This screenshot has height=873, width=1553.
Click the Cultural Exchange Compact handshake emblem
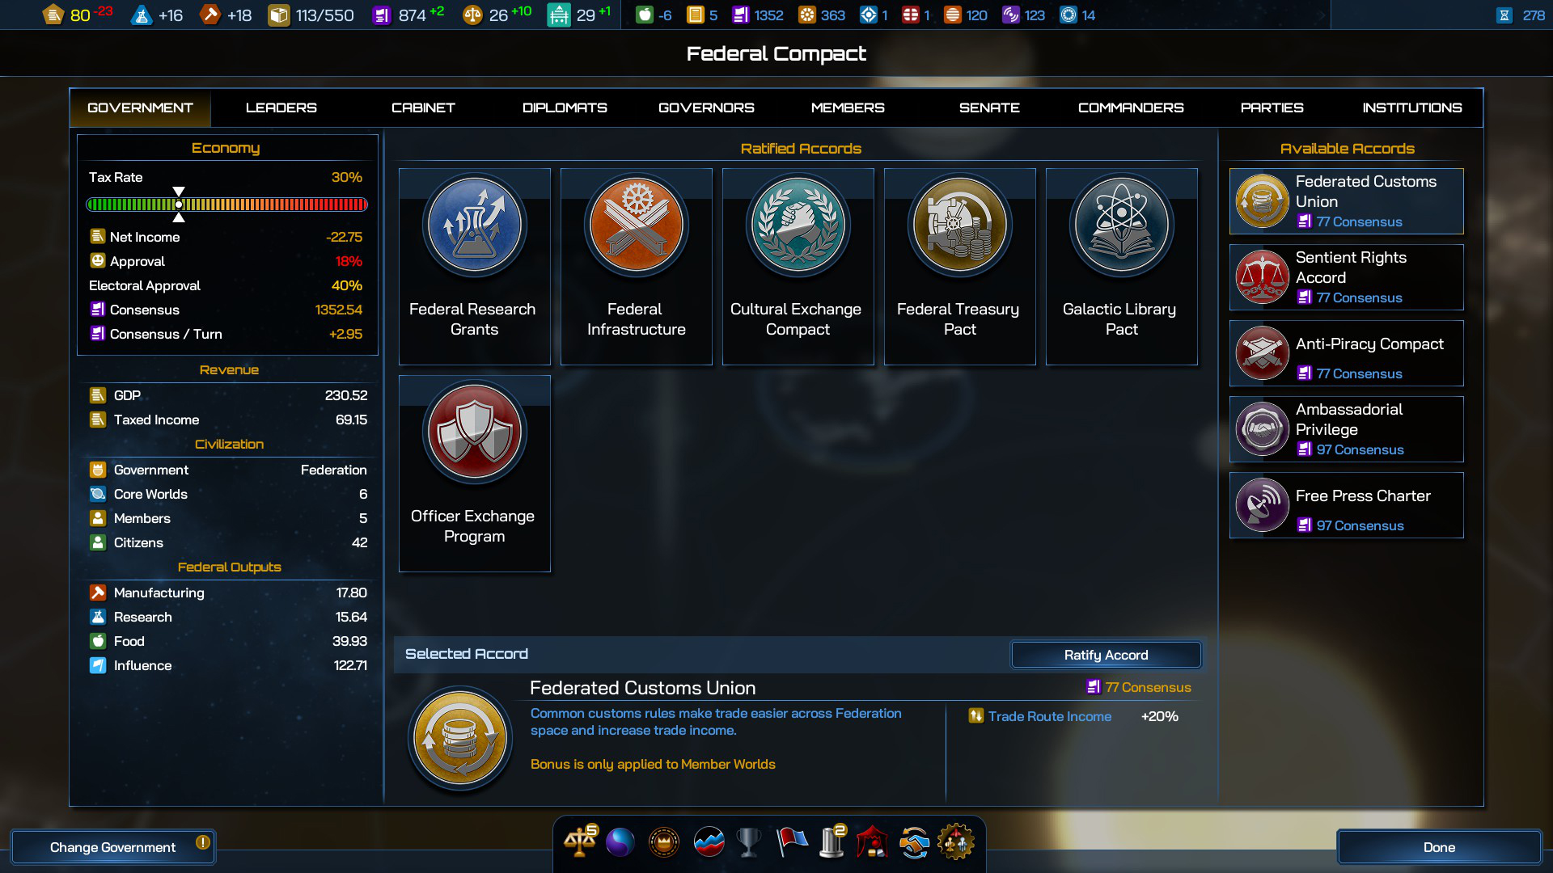[798, 225]
